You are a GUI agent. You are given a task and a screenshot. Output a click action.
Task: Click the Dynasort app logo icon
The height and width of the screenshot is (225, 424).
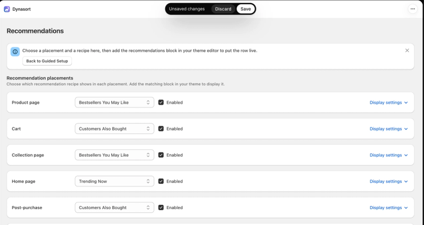point(7,9)
